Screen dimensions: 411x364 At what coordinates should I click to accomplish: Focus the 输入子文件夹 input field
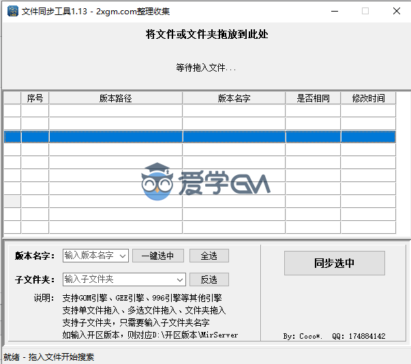(x=119, y=279)
